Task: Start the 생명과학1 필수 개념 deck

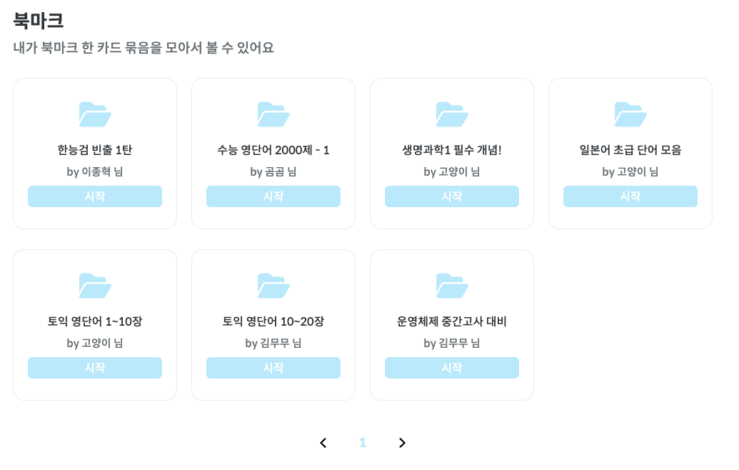Action: 451,196
